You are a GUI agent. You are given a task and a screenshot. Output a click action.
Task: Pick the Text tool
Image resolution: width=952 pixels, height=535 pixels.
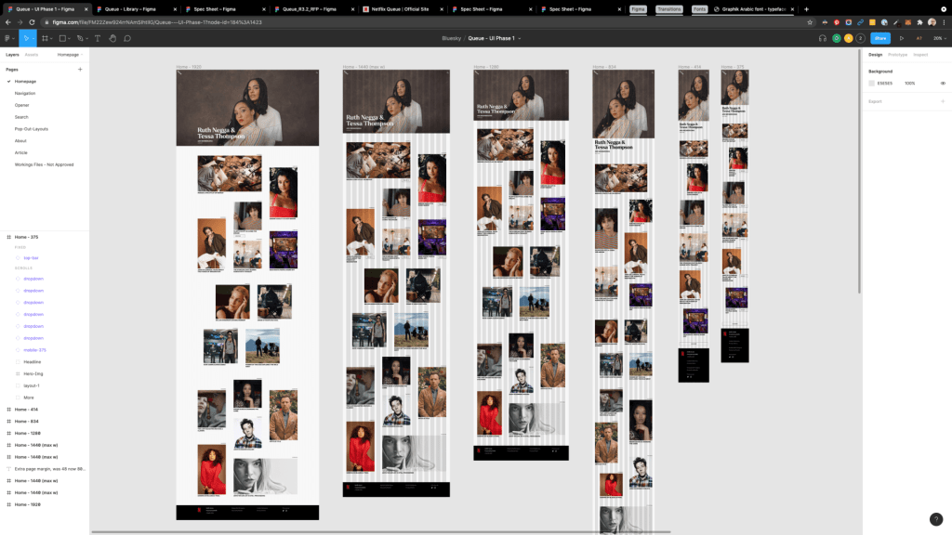98,38
